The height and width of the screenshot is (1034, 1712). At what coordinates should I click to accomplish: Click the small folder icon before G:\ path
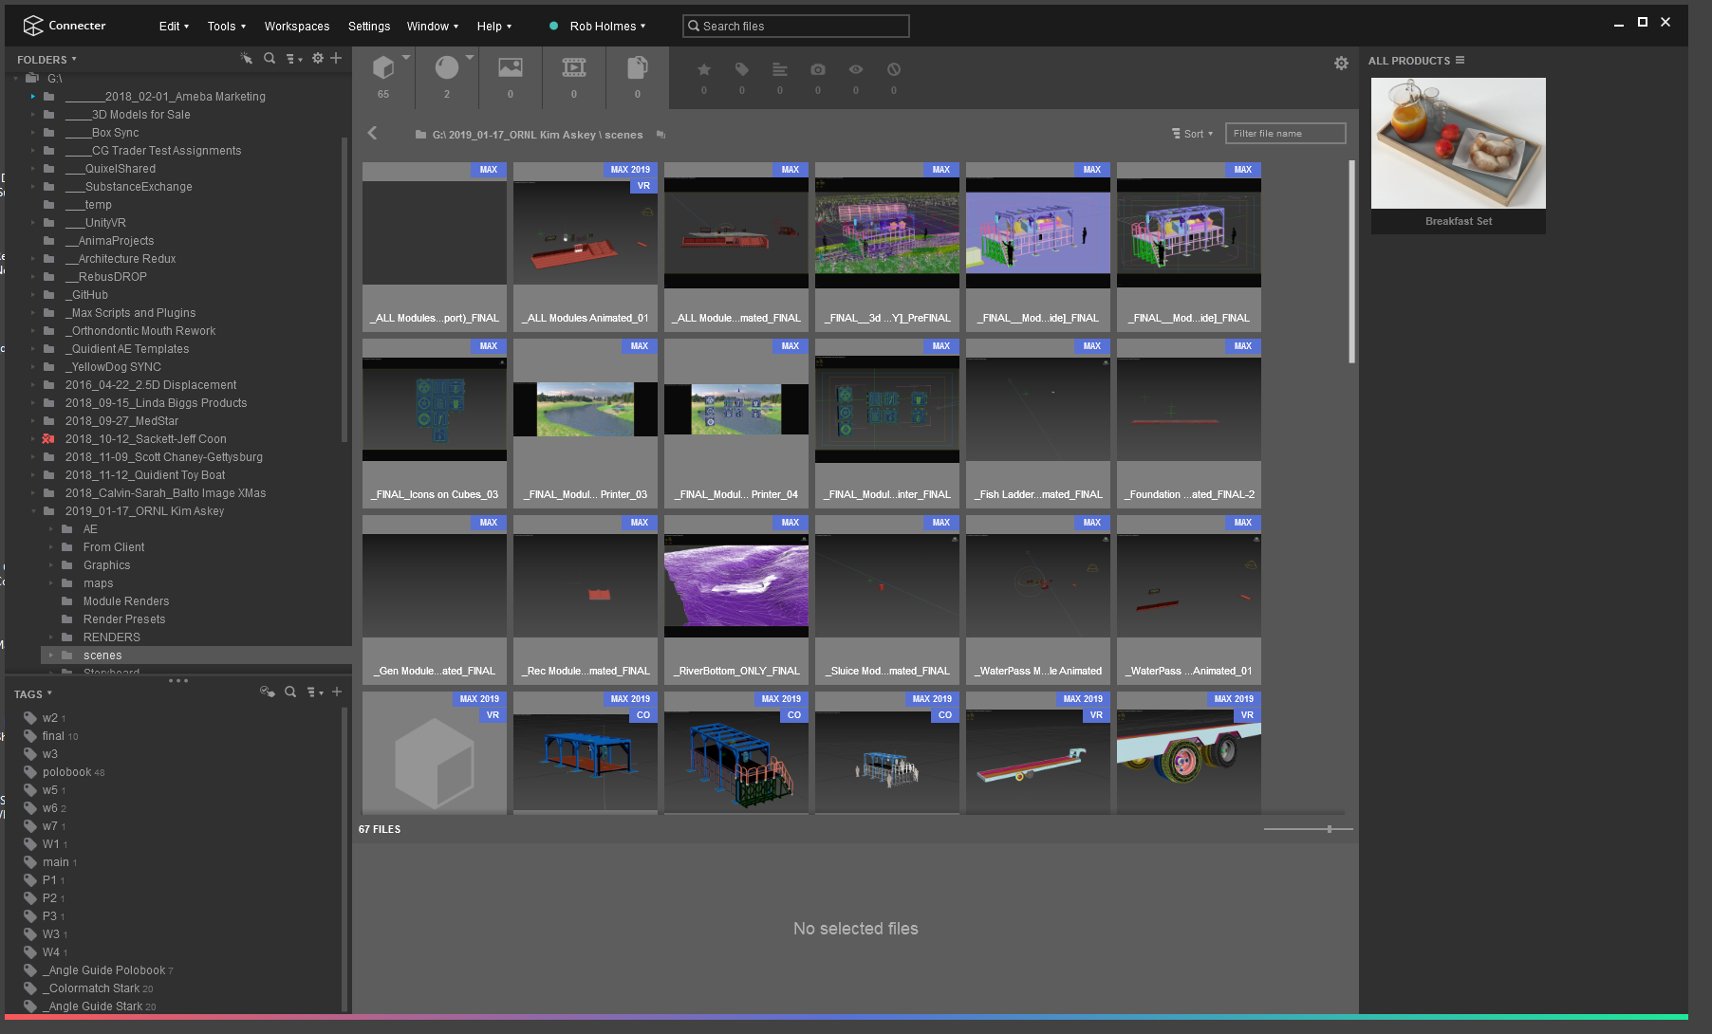click(x=420, y=135)
